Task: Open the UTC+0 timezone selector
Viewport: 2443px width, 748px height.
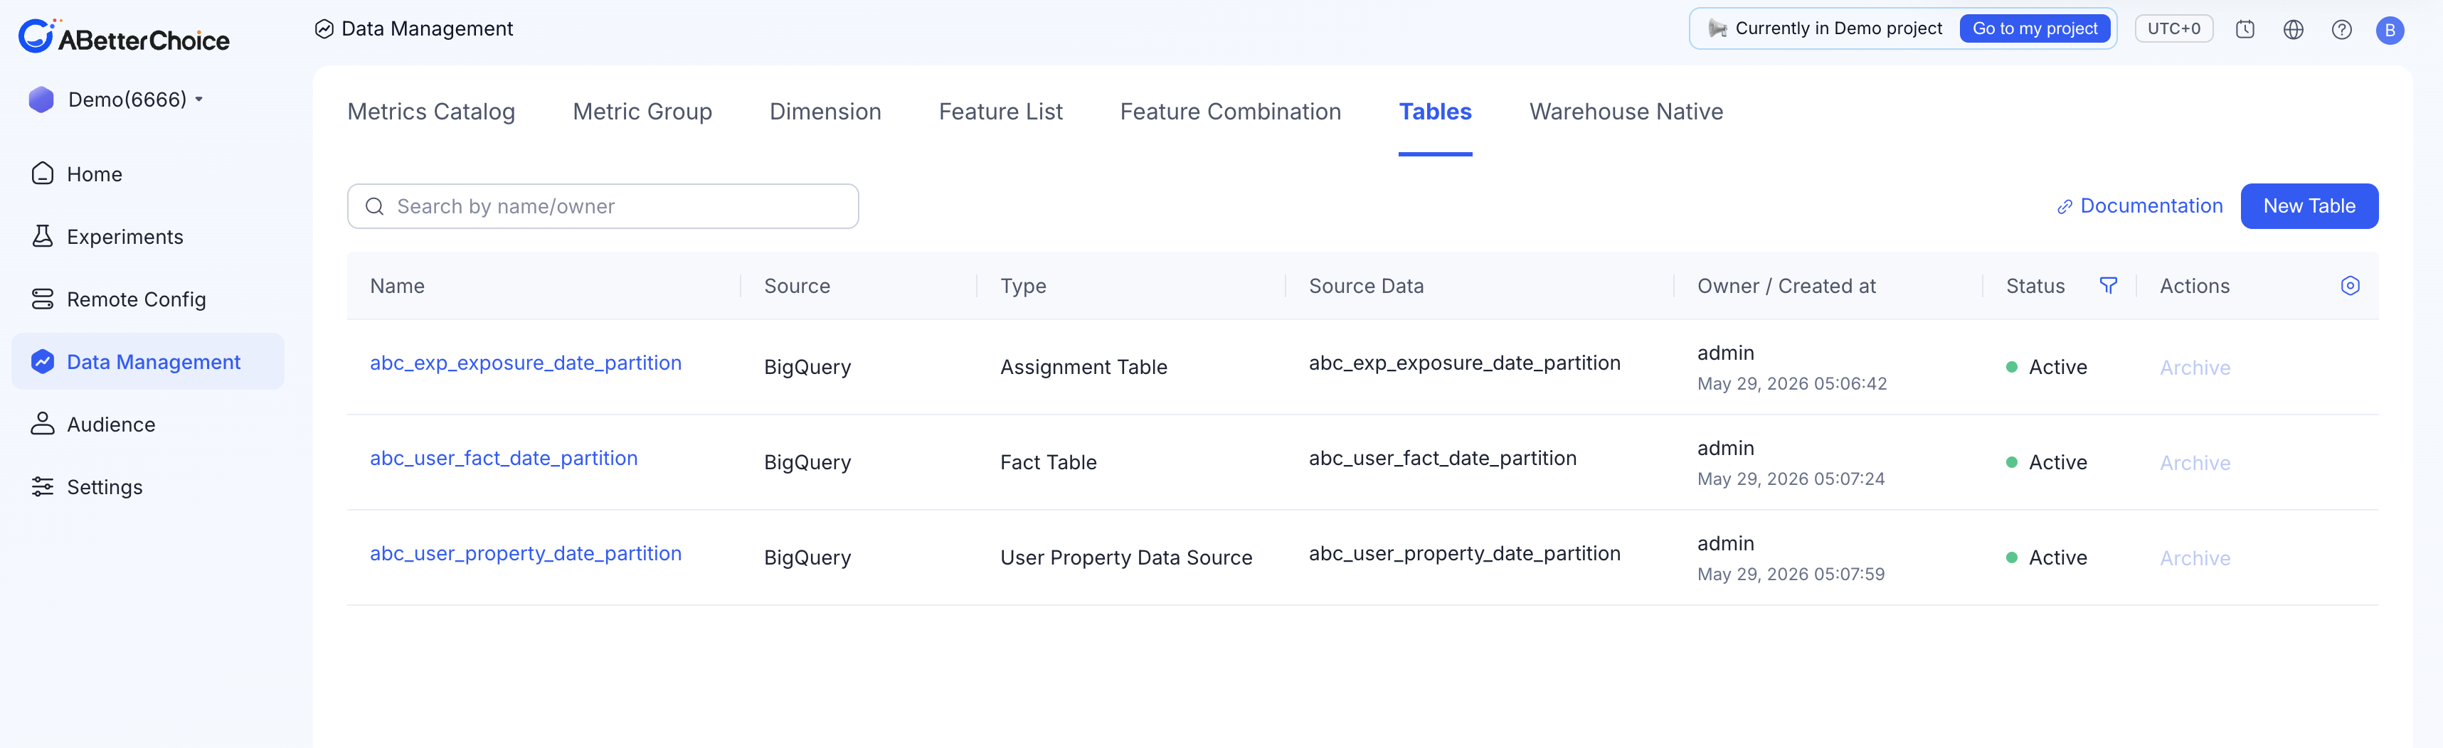Action: coord(2173,28)
